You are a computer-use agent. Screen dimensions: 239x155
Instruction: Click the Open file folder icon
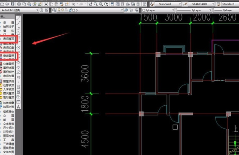(7, 4)
